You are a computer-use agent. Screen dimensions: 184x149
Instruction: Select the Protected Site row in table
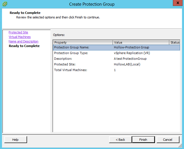(x=116, y=64)
